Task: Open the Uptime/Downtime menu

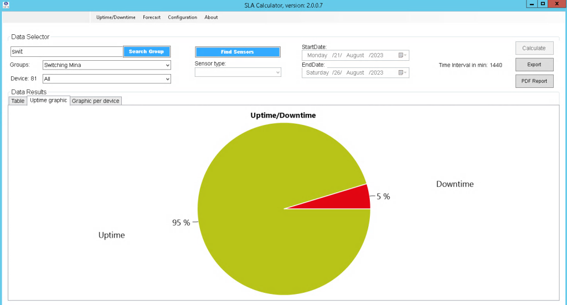Action: click(x=116, y=17)
